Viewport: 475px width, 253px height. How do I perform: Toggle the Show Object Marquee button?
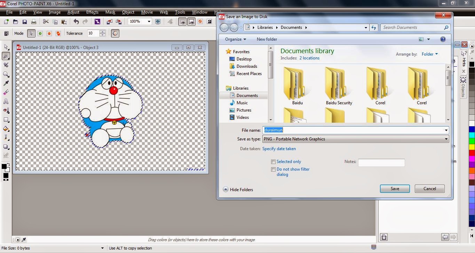(x=191, y=22)
